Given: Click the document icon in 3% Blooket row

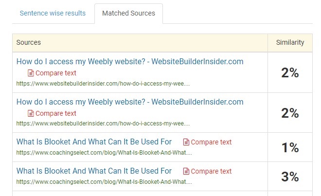Looking at the screenshot, I should [x=186, y=171].
